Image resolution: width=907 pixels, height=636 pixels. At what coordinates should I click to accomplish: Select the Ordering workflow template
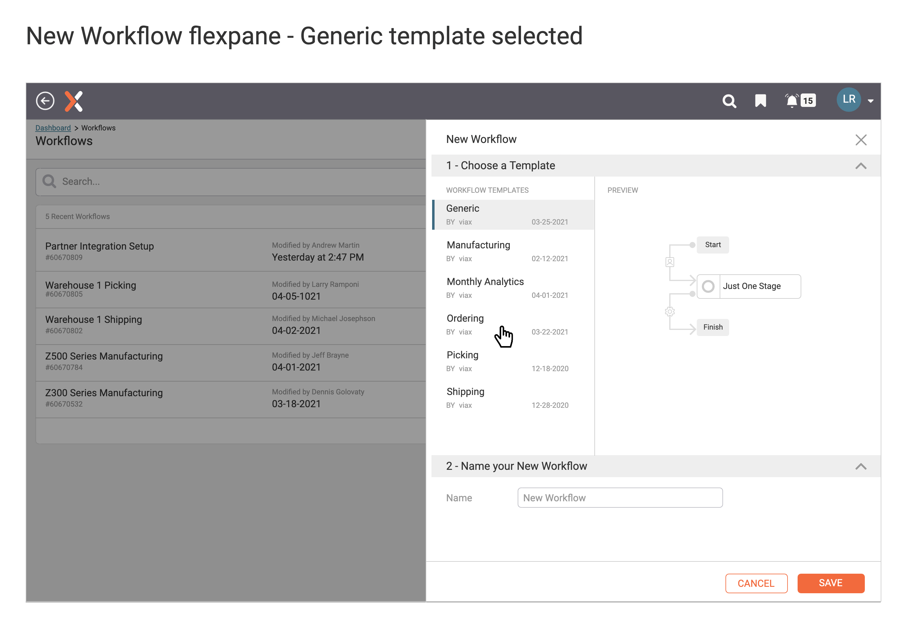click(x=513, y=325)
